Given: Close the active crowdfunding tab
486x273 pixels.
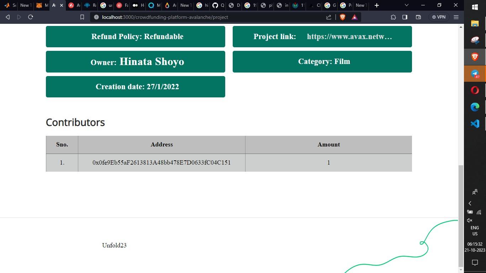Looking at the screenshot, I should coord(62,5).
